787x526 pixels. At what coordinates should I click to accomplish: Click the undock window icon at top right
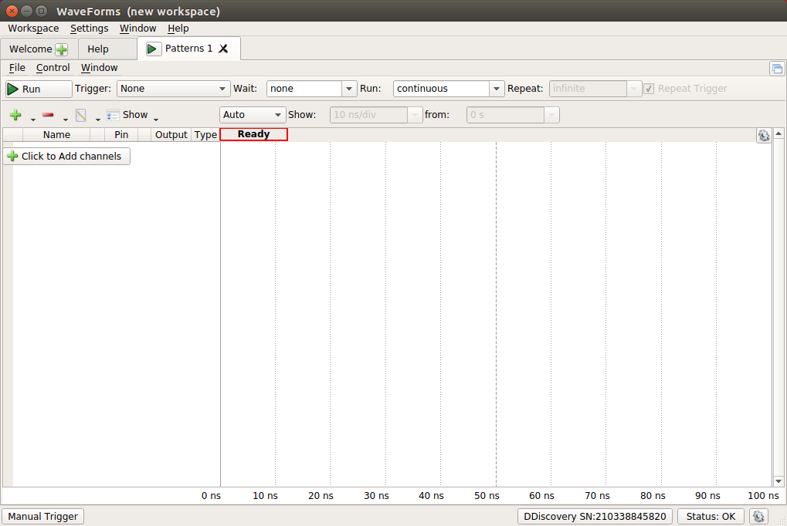(777, 68)
